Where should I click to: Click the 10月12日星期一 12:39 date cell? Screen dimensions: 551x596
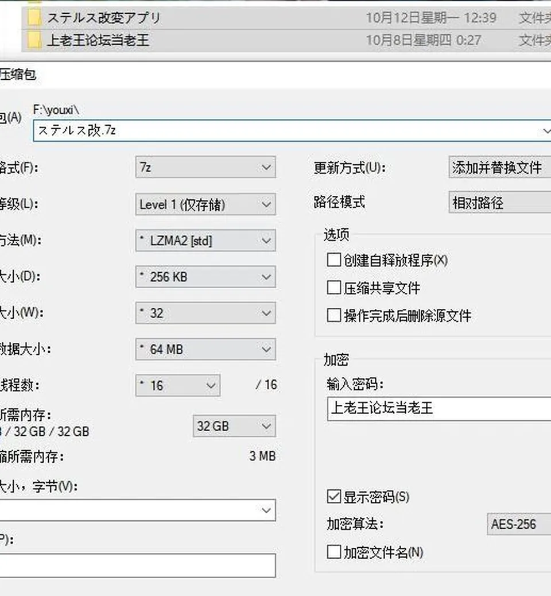431,18
